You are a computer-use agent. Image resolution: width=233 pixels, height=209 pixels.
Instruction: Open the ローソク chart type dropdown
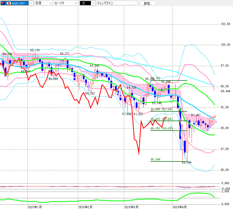pyautogui.click(x=66, y=3)
